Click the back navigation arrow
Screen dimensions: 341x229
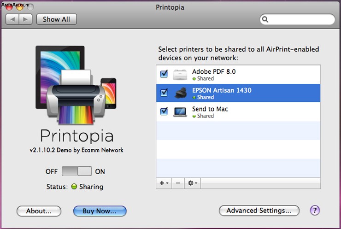click(12, 19)
